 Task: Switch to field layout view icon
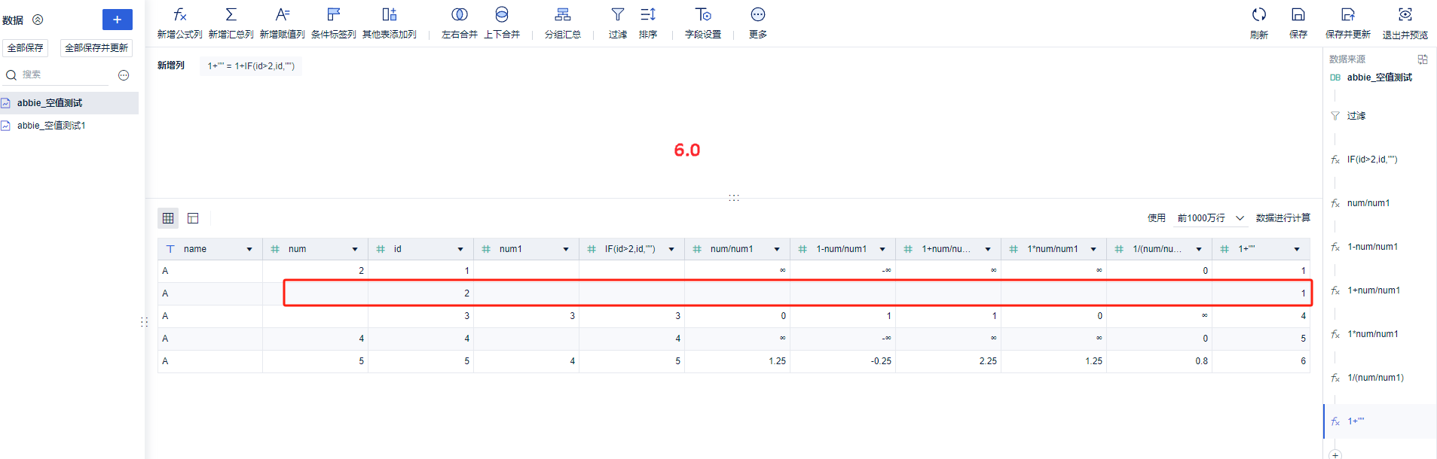point(193,218)
